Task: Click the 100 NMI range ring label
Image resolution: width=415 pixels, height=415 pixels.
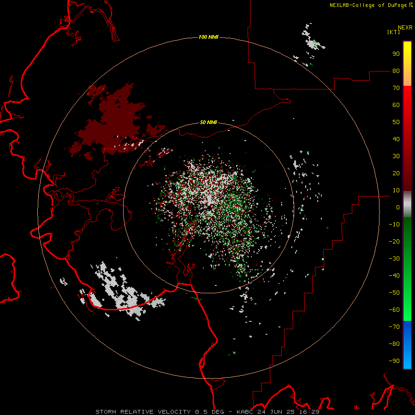Action: click(x=208, y=37)
